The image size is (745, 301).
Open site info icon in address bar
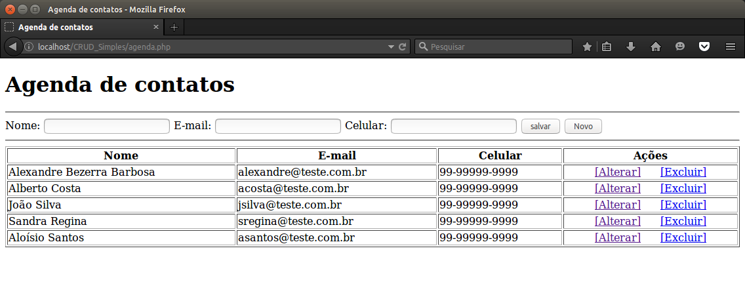30,47
